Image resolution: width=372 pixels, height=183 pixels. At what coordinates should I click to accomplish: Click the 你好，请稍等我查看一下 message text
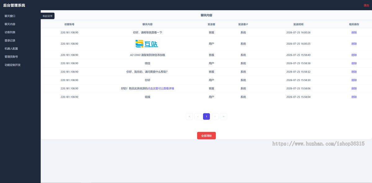coord(147,32)
